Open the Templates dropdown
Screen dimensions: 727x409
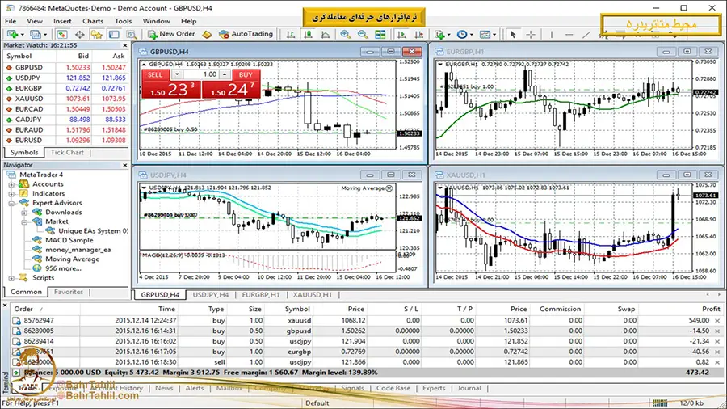494,34
